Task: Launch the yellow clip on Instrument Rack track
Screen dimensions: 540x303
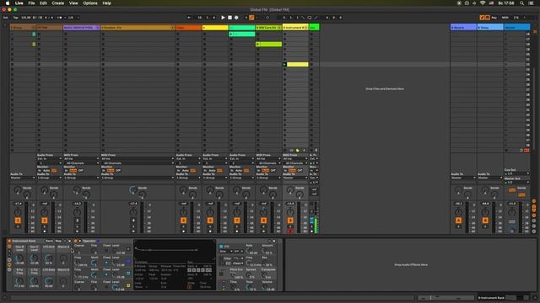Action: (284, 64)
